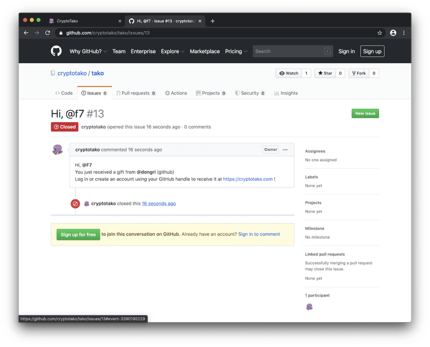
Task: Click the @F7 mention in comment
Action: pyautogui.click(x=87, y=165)
